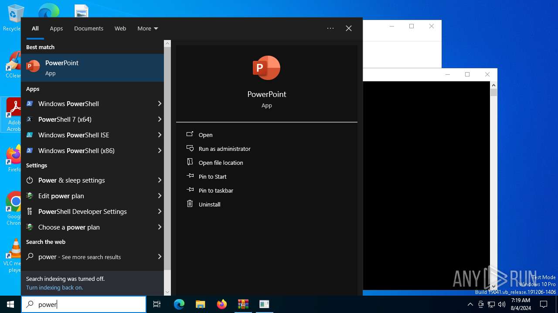Switch to the All search tab
The width and height of the screenshot is (558, 313).
(35, 28)
